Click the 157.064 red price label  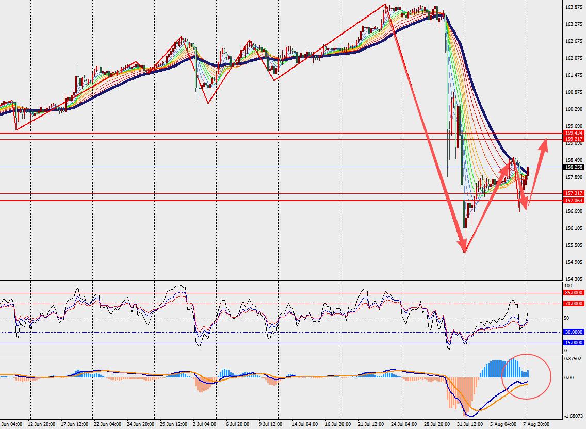click(574, 201)
